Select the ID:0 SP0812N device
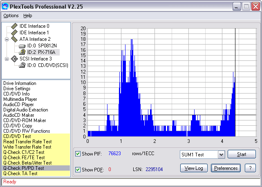Image resolution: width=262 pixels, height=187 pixels. click(42, 46)
